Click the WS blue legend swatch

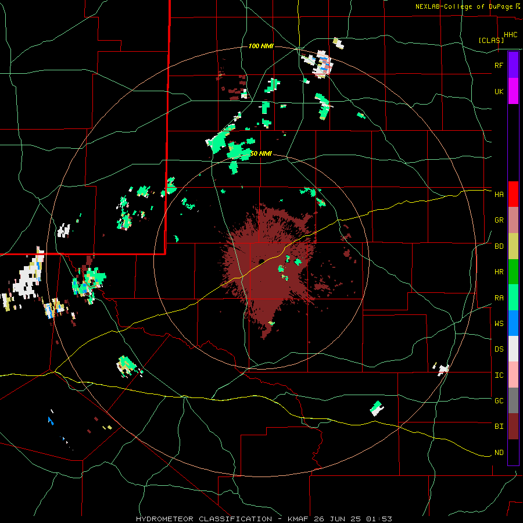(513, 323)
